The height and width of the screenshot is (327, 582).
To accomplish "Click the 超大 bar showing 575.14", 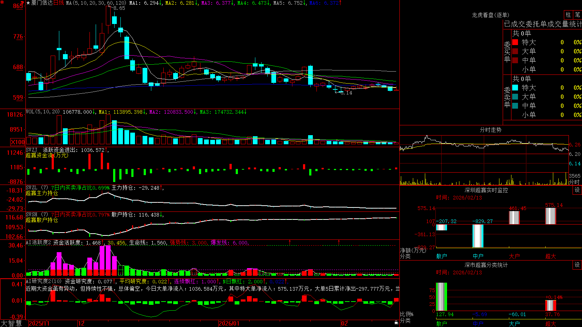I will pos(551,216).
